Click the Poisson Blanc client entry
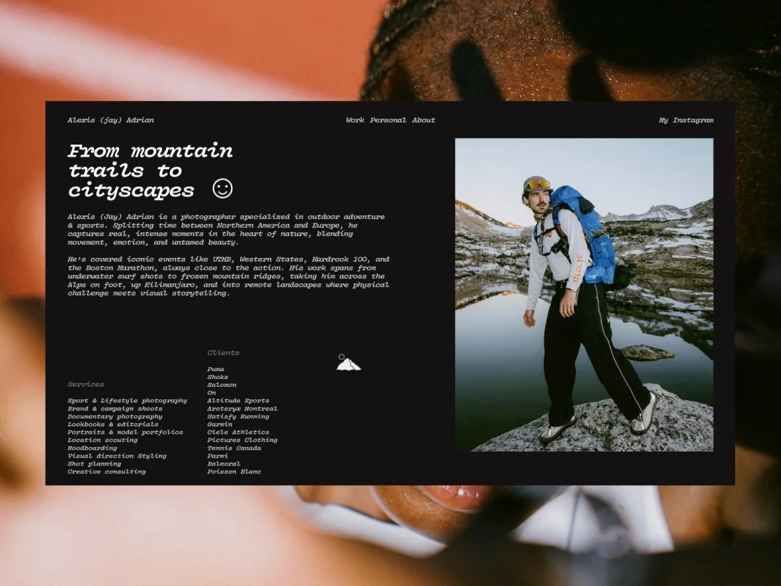Screen dimensions: 781x586 [234, 471]
